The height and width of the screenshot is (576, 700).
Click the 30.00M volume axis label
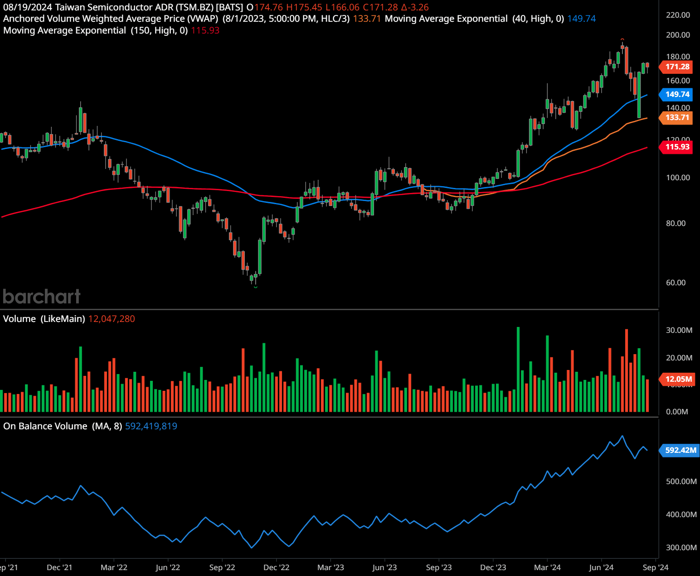pyautogui.click(x=679, y=330)
